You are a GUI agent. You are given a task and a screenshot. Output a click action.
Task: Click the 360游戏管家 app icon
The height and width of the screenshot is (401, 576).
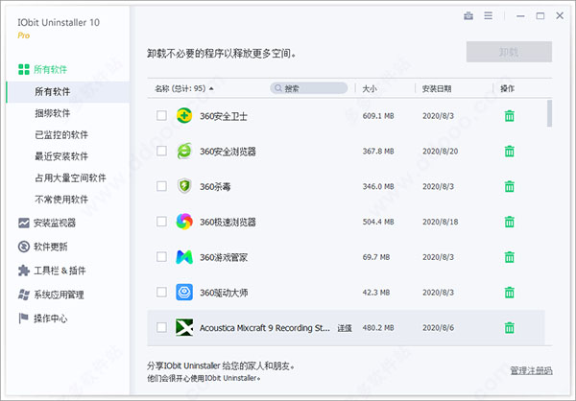coord(184,257)
